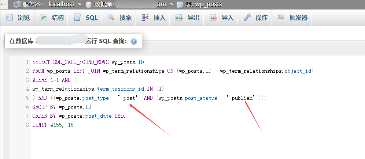Click the FROM wp_posts LEFT JOIN line
The width and height of the screenshot is (365, 159).
click(173, 71)
